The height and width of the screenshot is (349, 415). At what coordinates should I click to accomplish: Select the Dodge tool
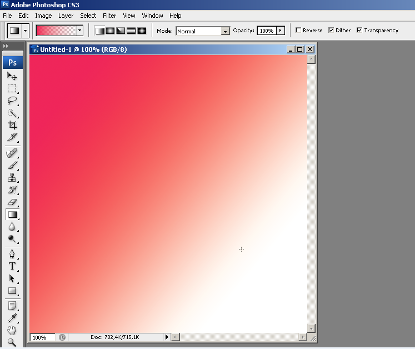click(12, 239)
